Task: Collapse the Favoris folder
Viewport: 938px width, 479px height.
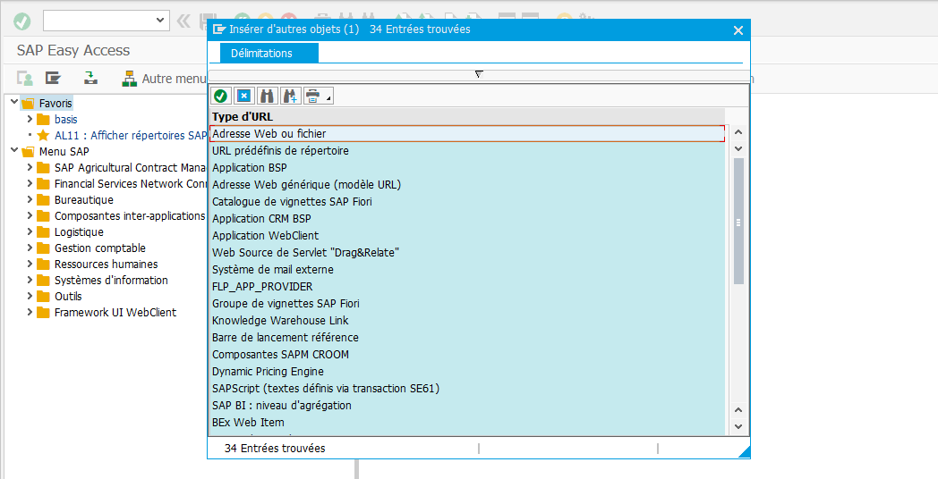Action: coord(13,103)
